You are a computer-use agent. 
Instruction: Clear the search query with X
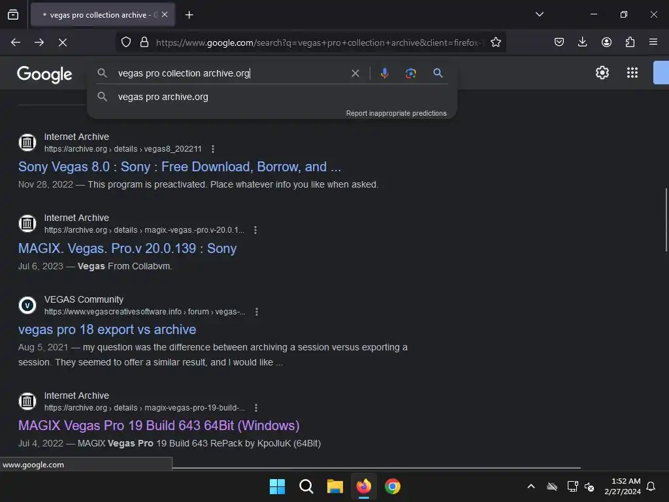[355, 73]
